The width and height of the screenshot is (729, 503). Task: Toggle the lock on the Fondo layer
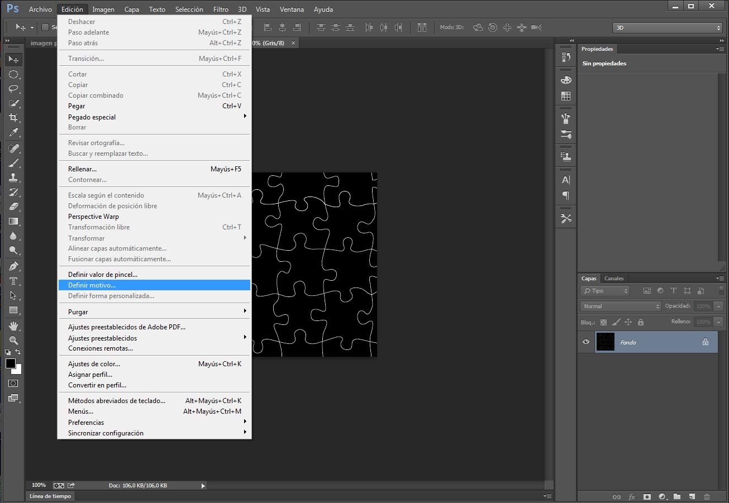point(706,342)
